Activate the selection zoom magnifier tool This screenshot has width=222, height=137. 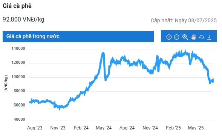point(185,37)
